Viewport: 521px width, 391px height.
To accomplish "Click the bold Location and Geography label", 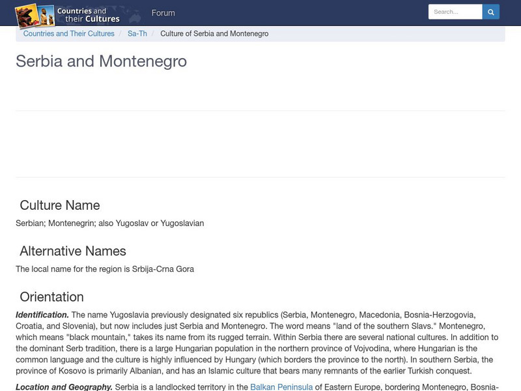I will [63, 385].
